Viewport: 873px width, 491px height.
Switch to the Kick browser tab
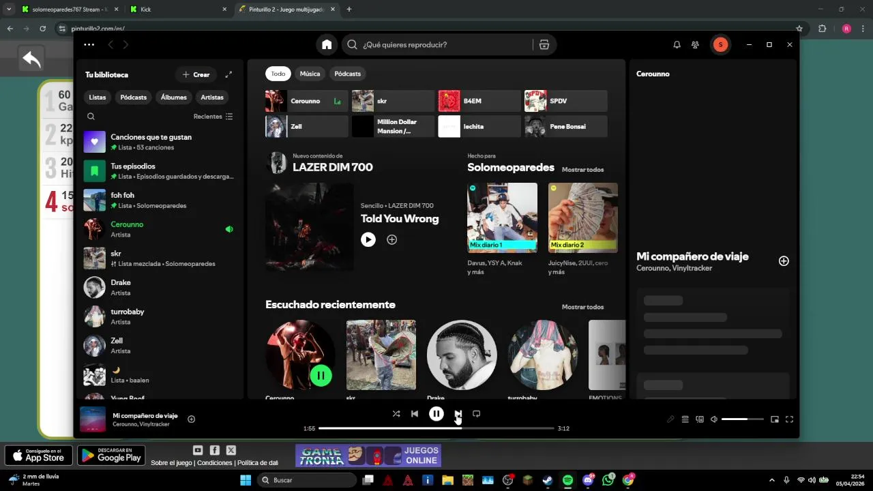click(177, 10)
